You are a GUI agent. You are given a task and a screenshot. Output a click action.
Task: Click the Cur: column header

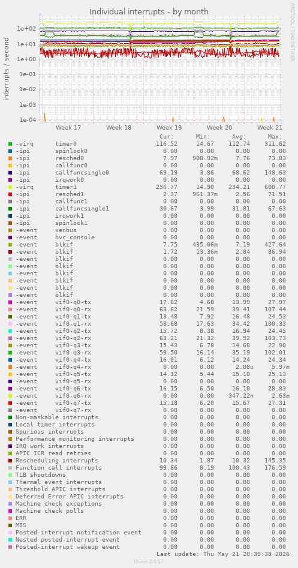pyautogui.click(x=167, y=137)
